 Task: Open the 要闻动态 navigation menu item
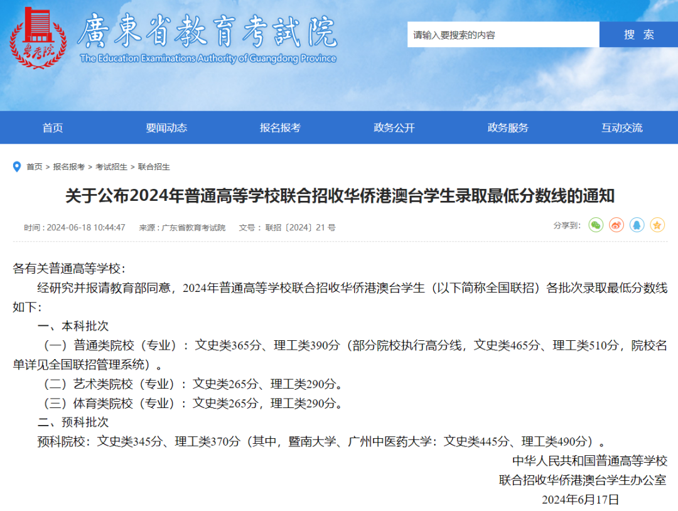point(166,127)
